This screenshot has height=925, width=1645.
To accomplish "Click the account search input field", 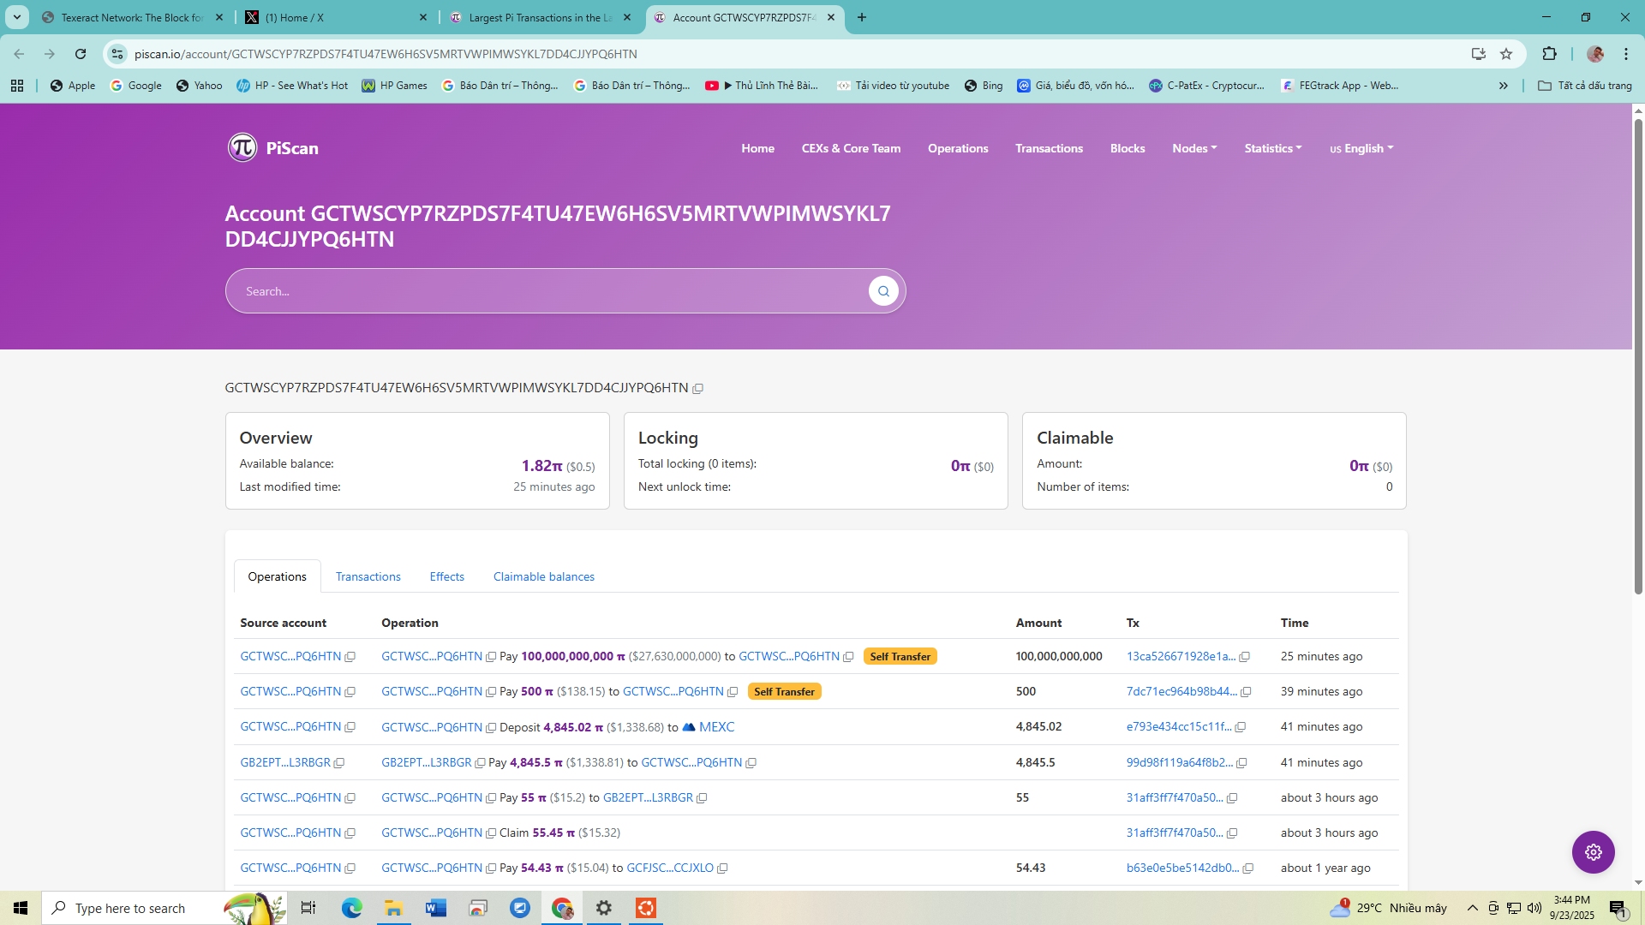I will click(548, 291).
